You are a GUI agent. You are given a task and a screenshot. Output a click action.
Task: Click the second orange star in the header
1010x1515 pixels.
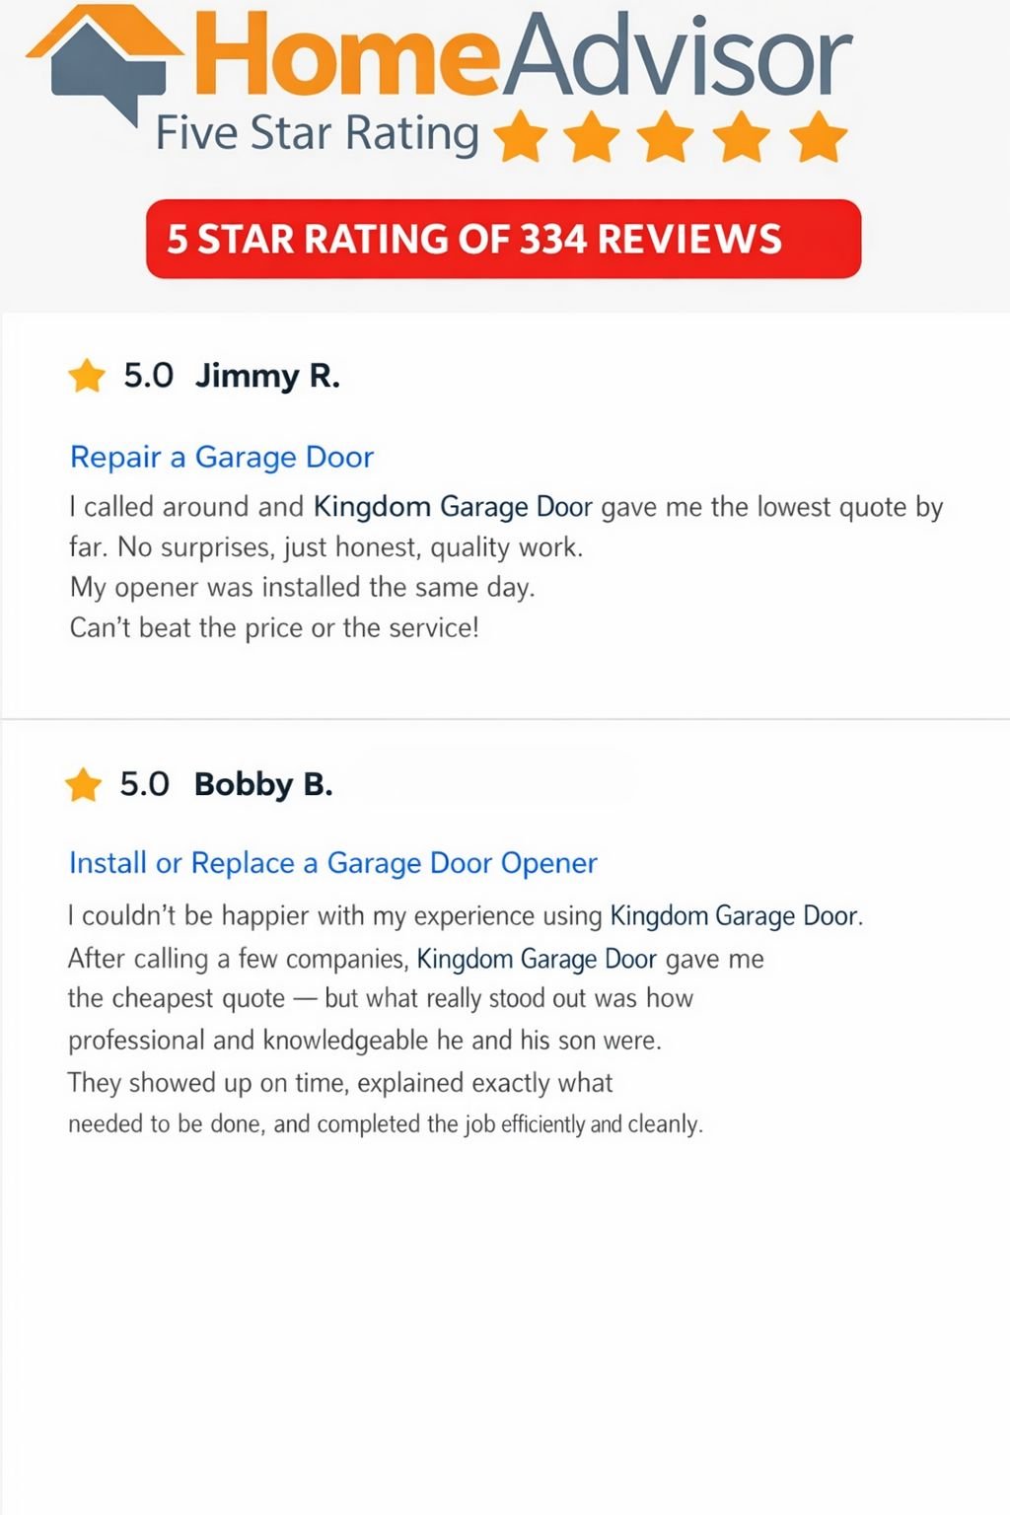[594, 136]
